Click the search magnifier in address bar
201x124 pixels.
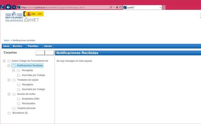pyautogui.click(x=111, y=7)
